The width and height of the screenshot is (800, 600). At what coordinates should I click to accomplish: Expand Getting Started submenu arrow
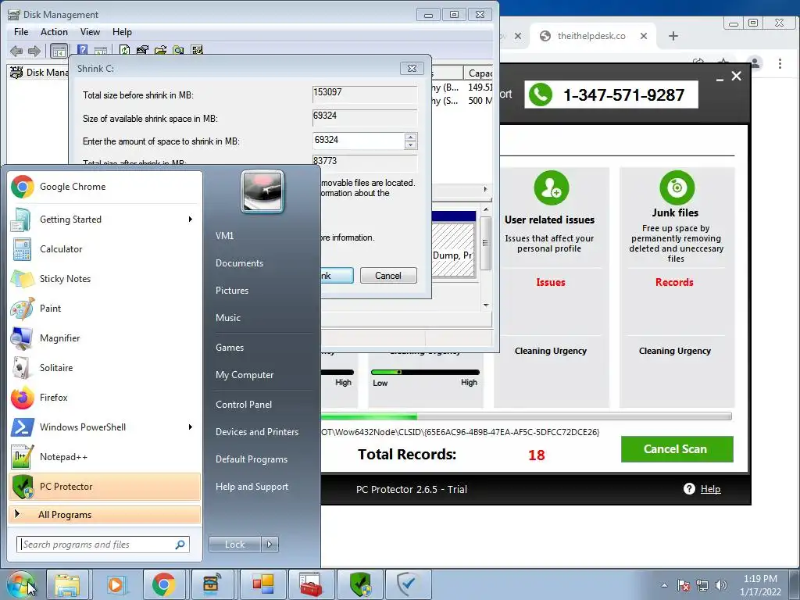point(191,220)
